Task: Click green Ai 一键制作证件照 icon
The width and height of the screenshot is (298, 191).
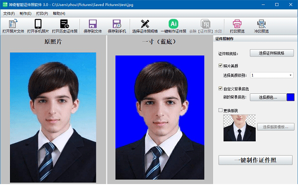Action: tap(173, 26)
